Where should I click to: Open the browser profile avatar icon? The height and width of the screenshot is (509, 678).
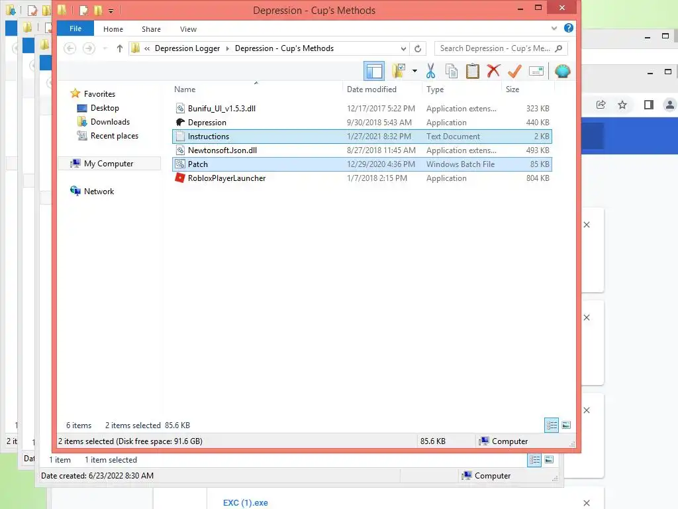[x=670, y=105]
